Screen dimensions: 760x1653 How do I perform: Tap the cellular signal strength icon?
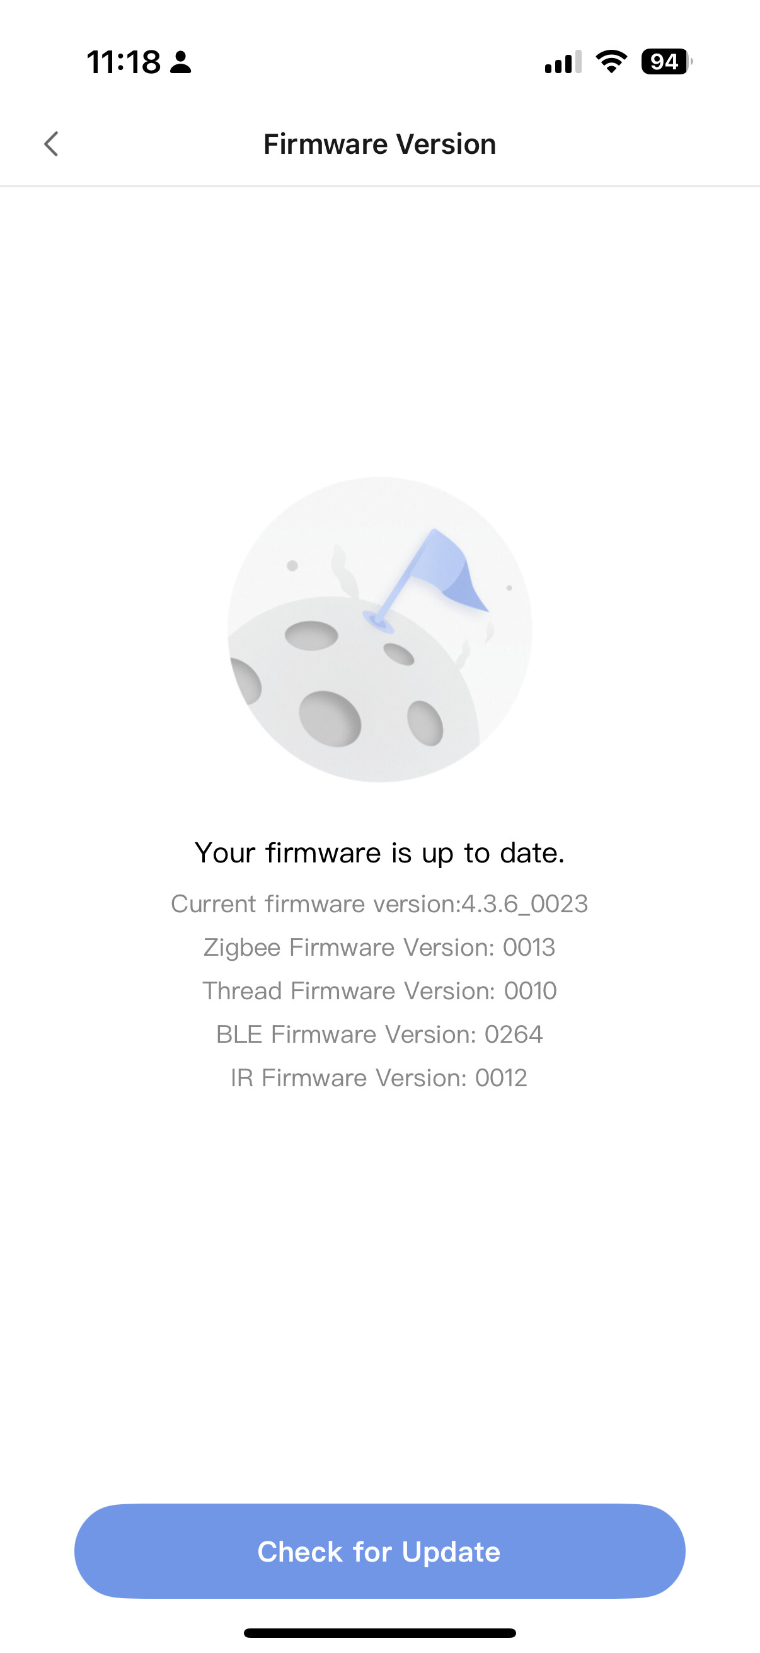click(563, 62)
